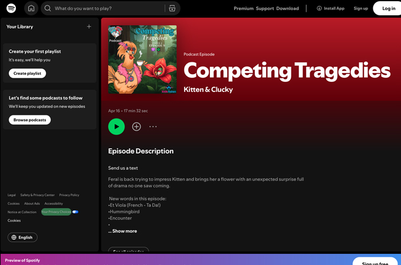The height and width of the screenshot is (265, 401).
Task: Open the Kitten & Clucky show link
Action: (x=208, y=90)
